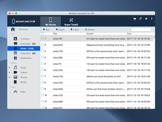Check the box for row 11 notes289
Viewport: 162px width, 122px height.
point(42,101)
